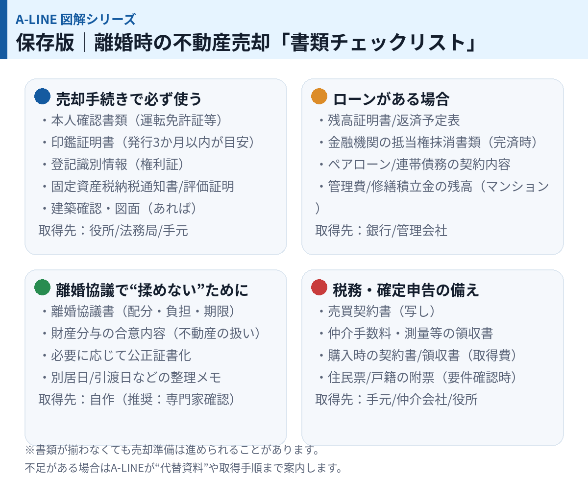Click the green circle beside the 離婚協議 heading
The image size is (588, 480).
pos(42,288)
